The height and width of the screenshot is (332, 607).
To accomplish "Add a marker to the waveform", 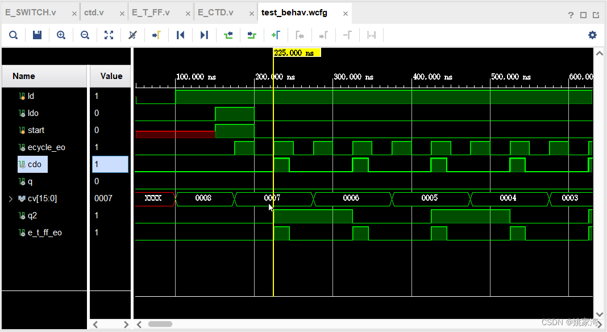I will (x=276, y=35).
